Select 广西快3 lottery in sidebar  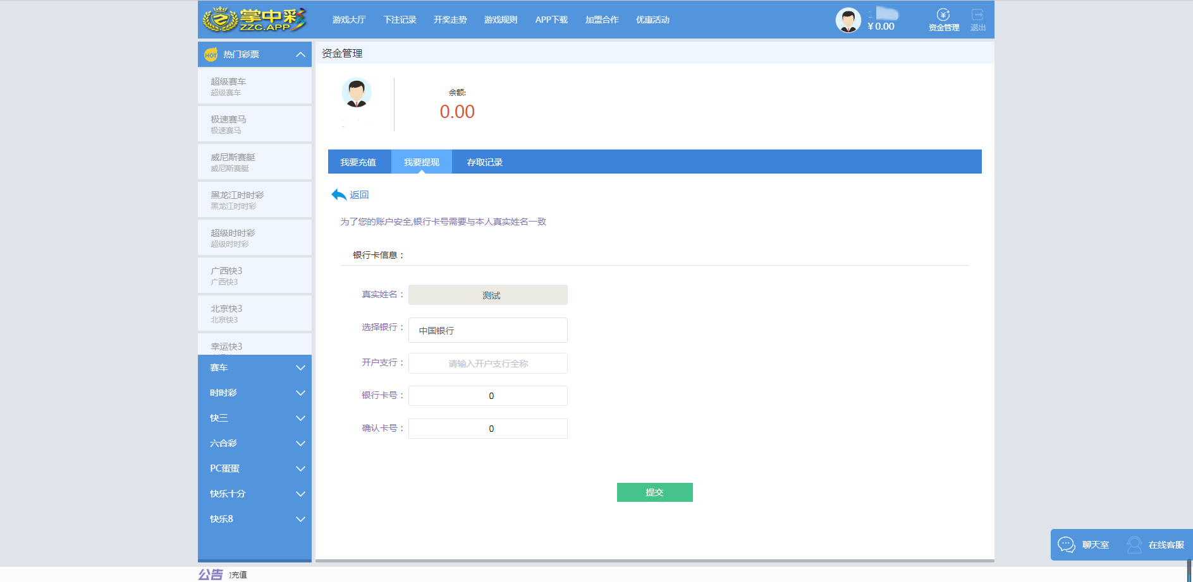click(255, 276)
